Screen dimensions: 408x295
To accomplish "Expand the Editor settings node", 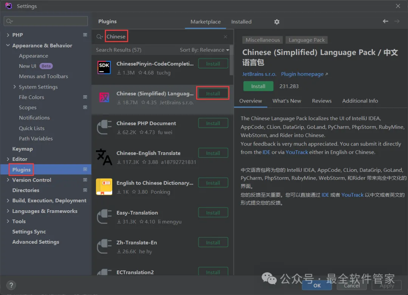I will pyautogui.click(x=8, y=159).
